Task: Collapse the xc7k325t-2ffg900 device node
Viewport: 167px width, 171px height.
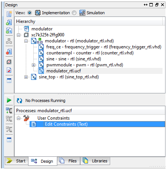Action: click(18, 35)
